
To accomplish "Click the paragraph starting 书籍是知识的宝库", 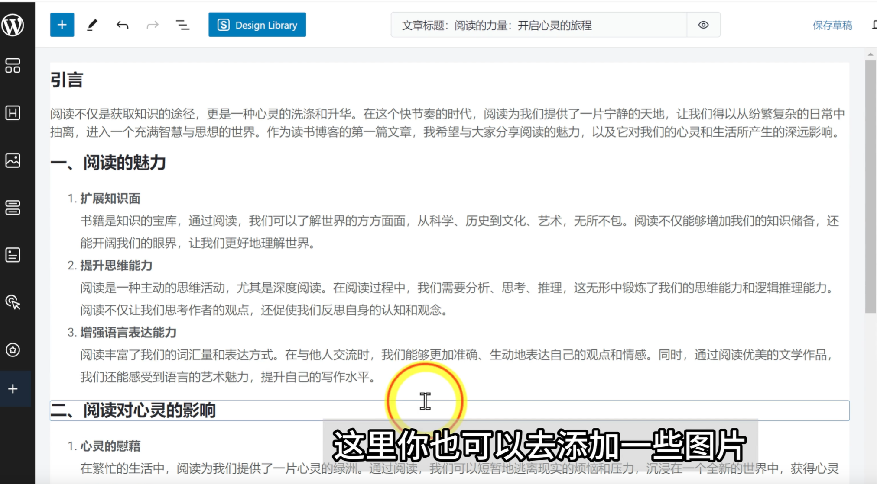I will pos(459,232).
